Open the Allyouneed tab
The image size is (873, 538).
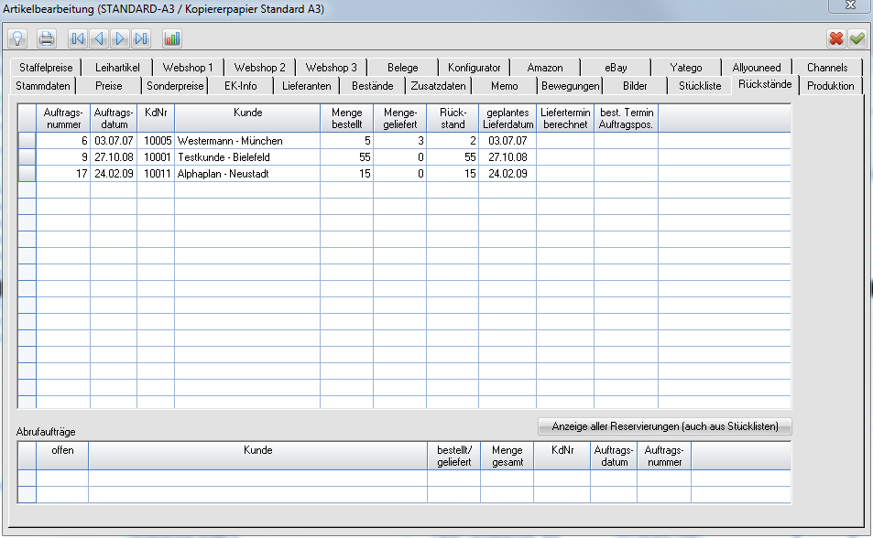pyautogui.click(x=757, y=68)
